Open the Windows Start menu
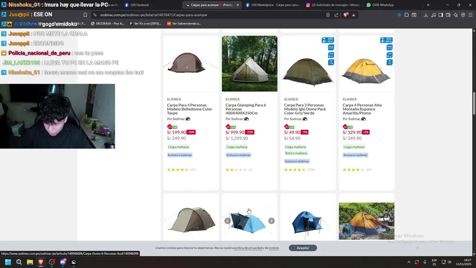This screenshot has width=476, height=268. pyautogui.click(x=8, y=262)
